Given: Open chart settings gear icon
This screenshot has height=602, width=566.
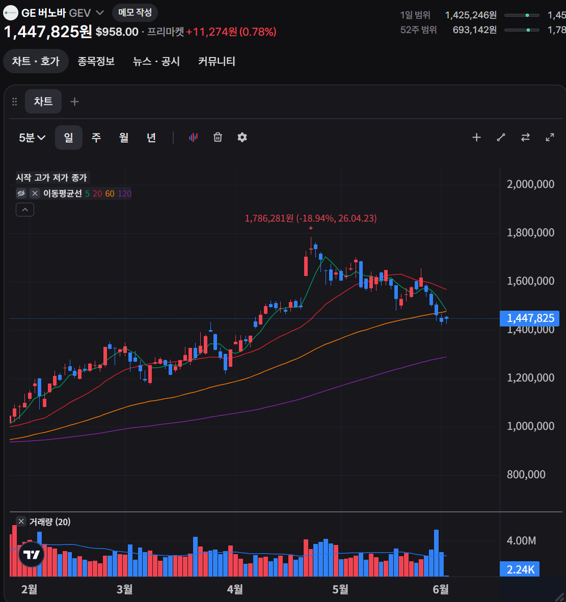Looking at the screenshot, I should click(242, 137).
